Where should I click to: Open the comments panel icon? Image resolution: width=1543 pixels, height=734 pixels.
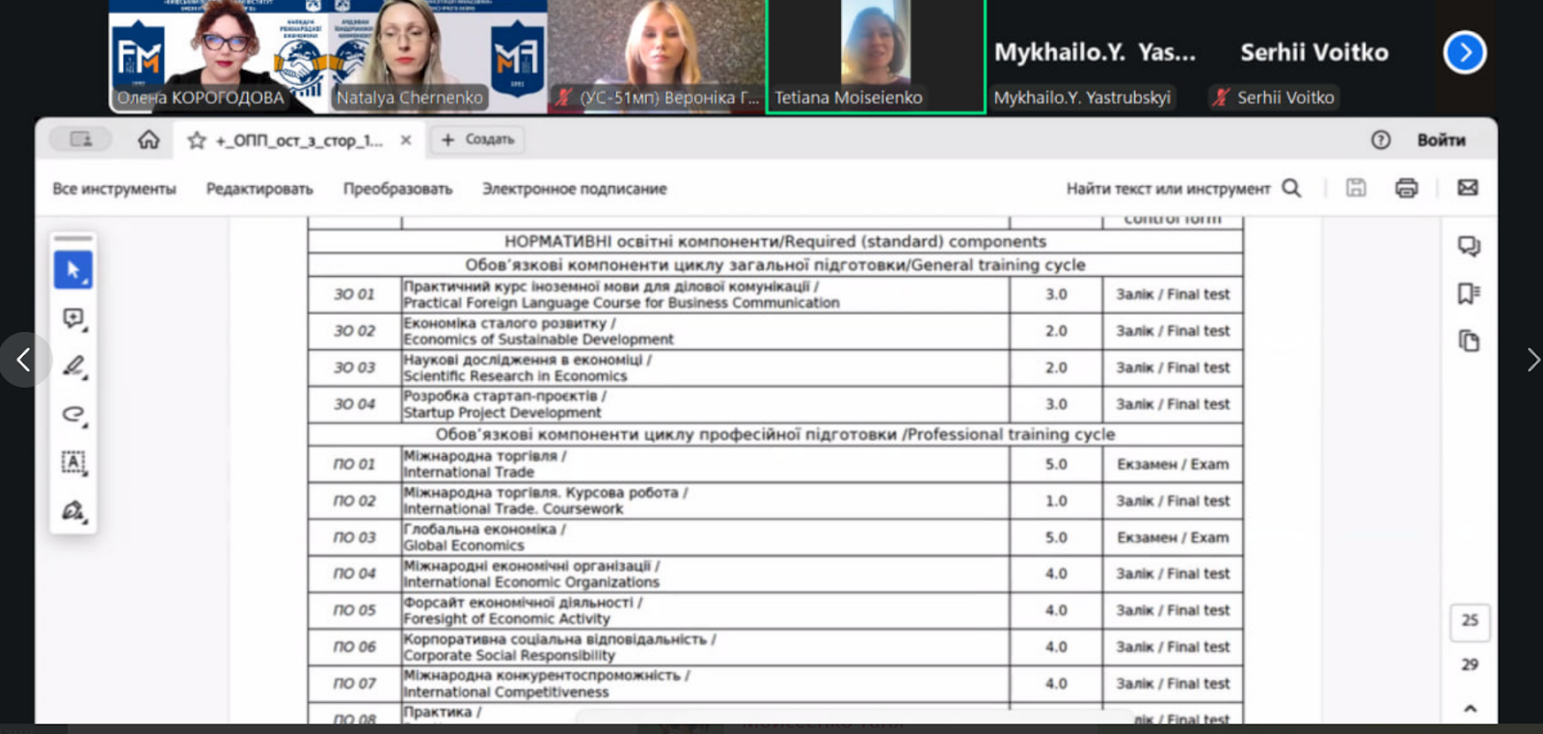pyautogui.click(x=1469, y=247)
